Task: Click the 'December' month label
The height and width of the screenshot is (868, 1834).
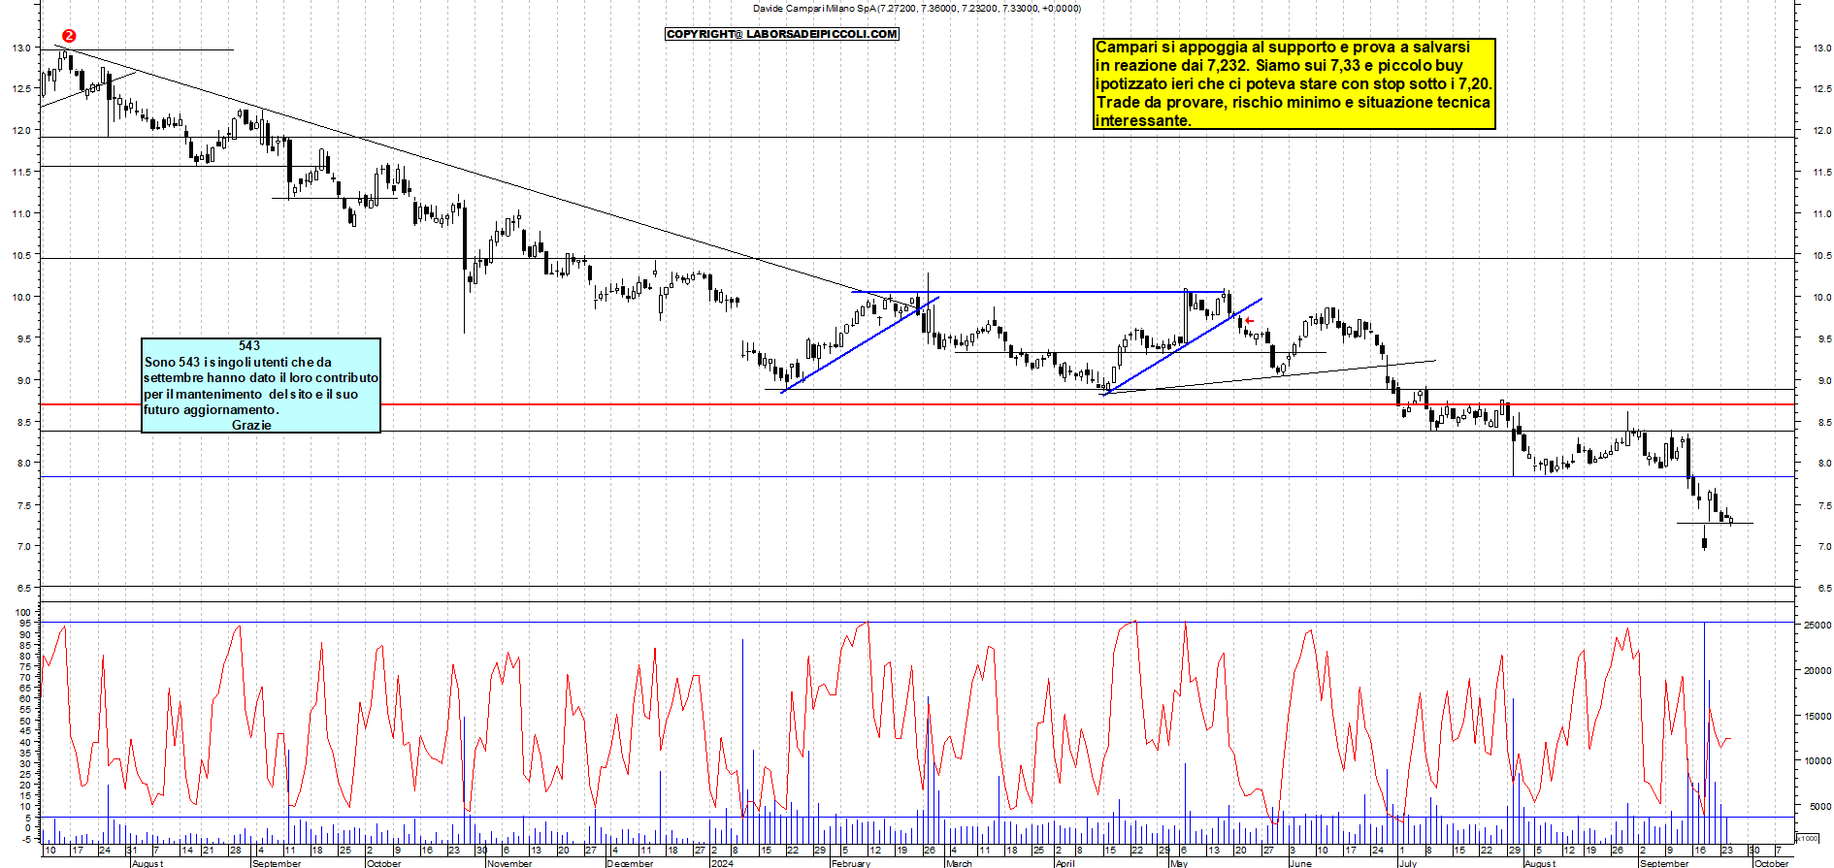Action: [631, 863]
